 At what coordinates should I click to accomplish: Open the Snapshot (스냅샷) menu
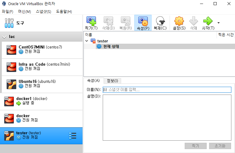click(43, 11)
